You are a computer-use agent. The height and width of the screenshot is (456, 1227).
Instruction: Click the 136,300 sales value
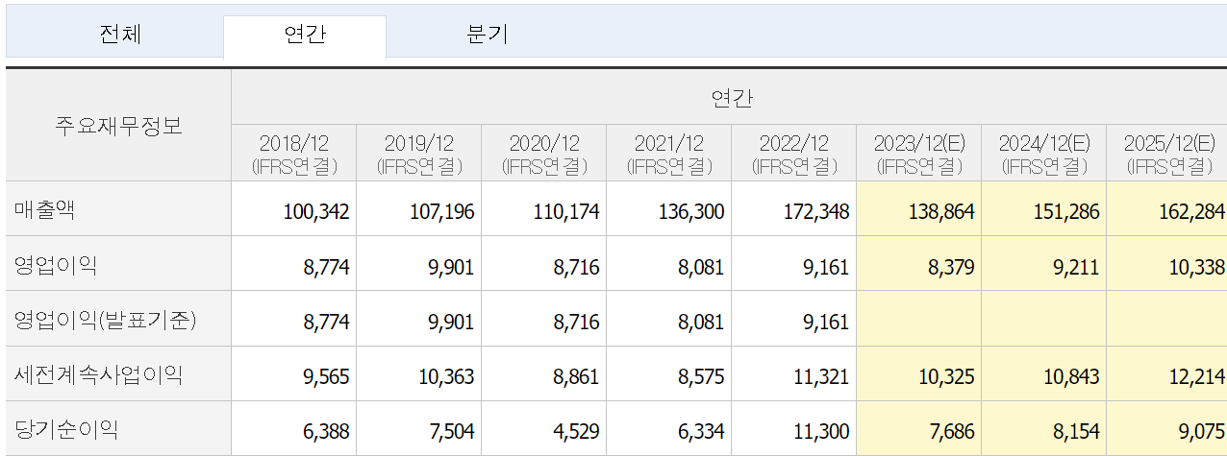click(691, 211)
